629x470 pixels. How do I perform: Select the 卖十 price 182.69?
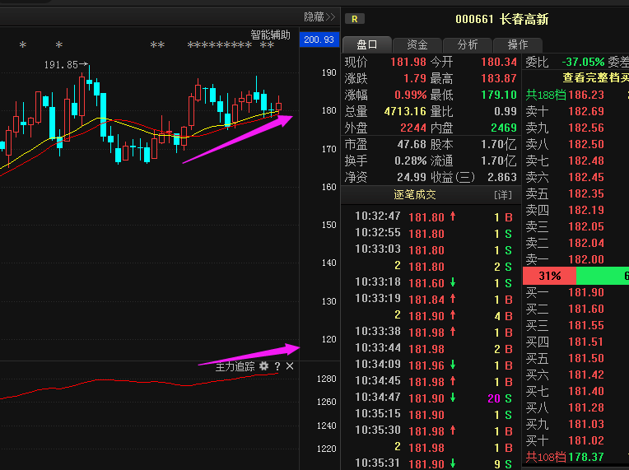pyautogui.click(x=586, y=111)
